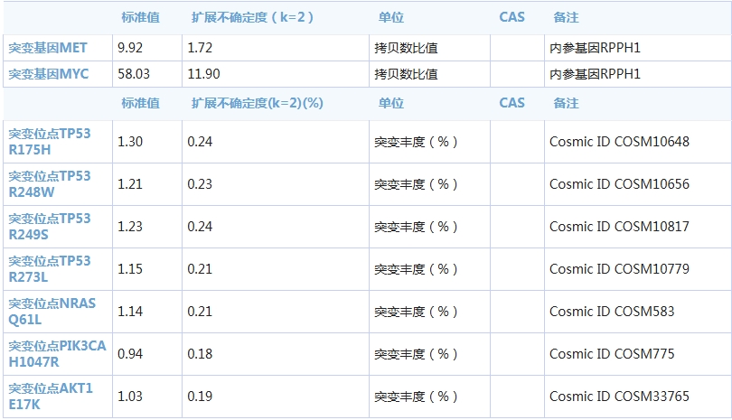Image resolution: width=732 pixels, height=420 pixels.
Task: Select standard value 1.14 for NRAS Q61L
Action: (x=130, y=312)
